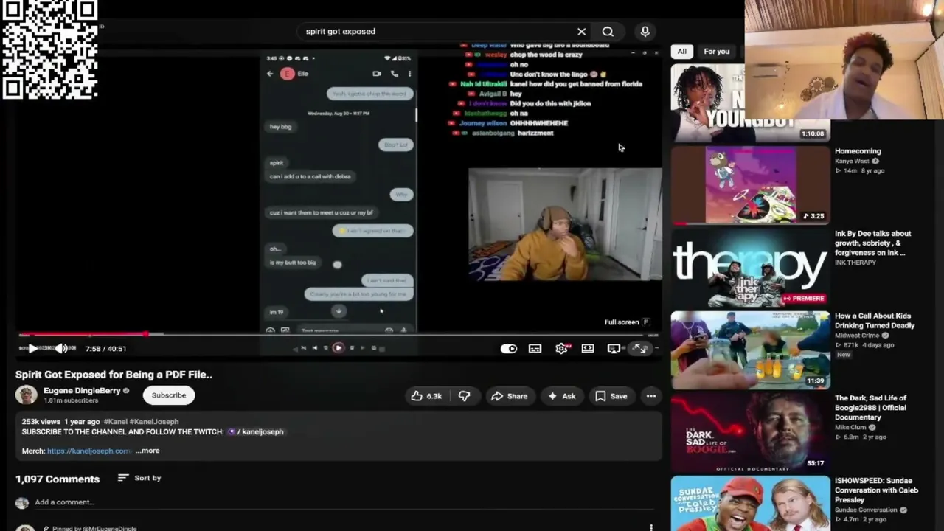This screenshot has height=531, width=944.
Task: Open the #KanelJoseph hashtag
Action: (154, 422)
